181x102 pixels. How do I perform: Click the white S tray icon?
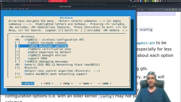coord(155,1)
